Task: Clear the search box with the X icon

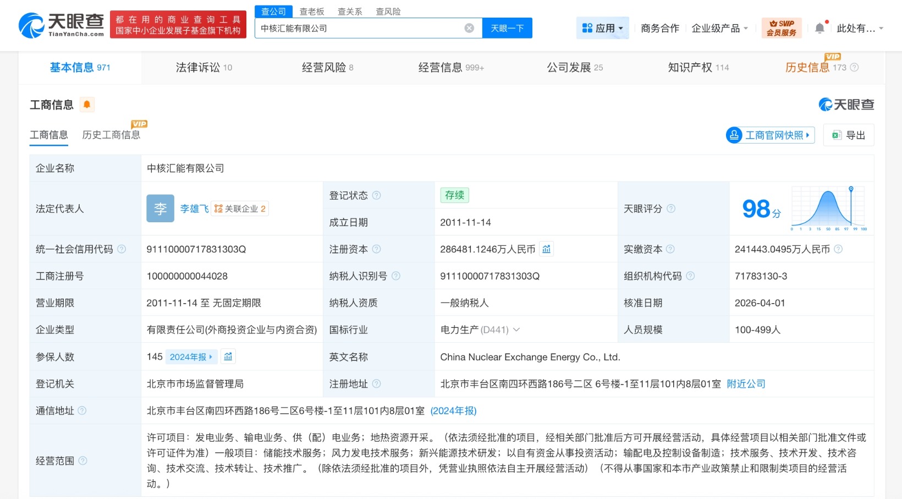Action: 469,28
